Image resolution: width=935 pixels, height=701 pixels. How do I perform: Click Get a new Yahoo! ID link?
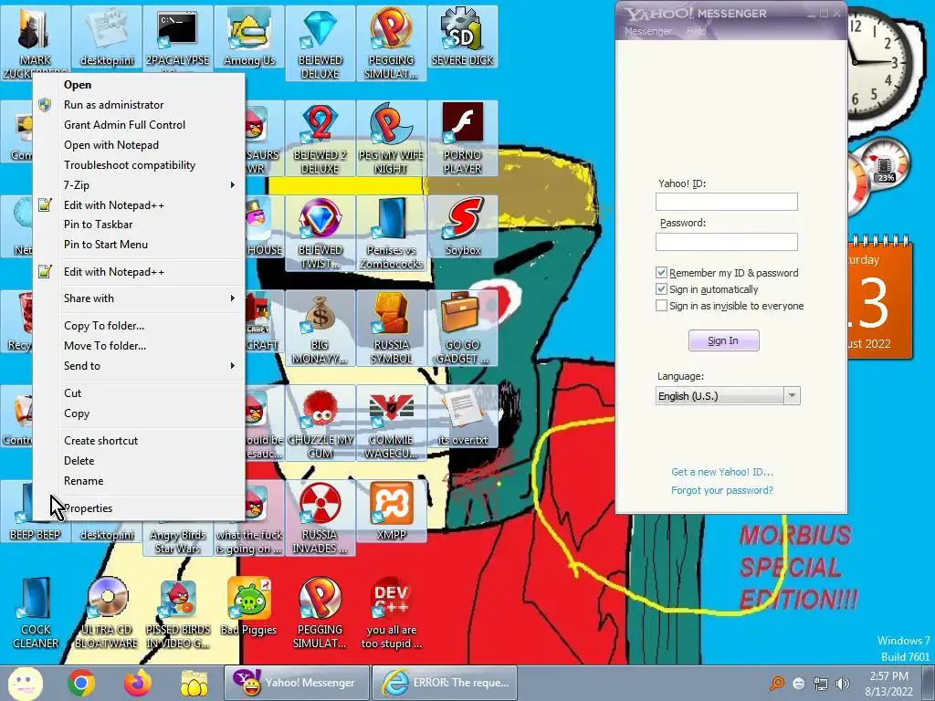pyautogui.click(x=722, y=472)
